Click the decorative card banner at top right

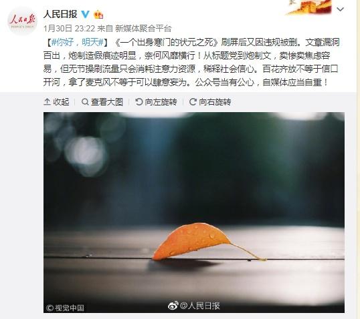coord(308,7)
